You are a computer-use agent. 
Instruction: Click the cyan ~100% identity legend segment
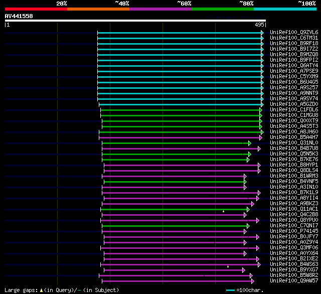point(285,9)
